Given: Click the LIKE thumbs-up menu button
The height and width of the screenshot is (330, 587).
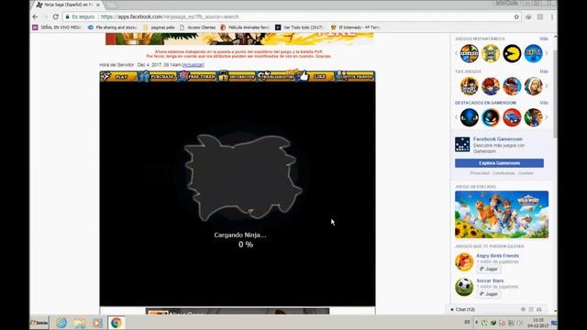Looking at the screenshot, I should (x=316, y=76).
